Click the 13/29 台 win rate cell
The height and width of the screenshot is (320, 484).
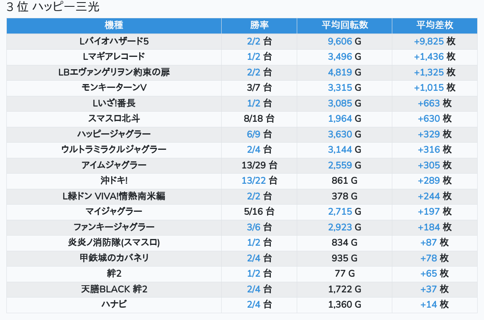259,166
